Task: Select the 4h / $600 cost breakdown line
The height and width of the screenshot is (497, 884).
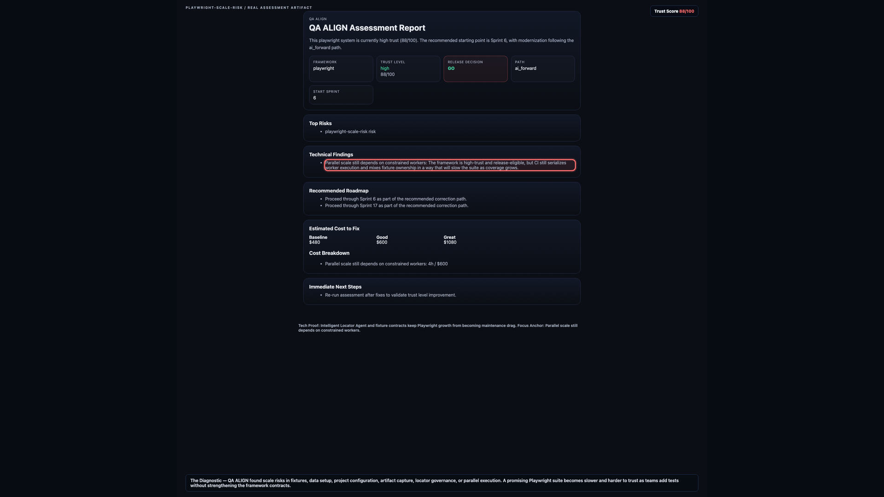Action: click(386, 264)
